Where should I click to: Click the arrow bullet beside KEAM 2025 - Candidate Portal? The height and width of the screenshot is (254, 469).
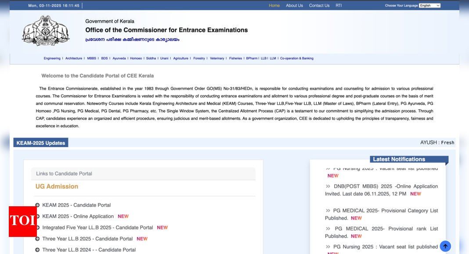pyautogui.click(x=37, y=205)
